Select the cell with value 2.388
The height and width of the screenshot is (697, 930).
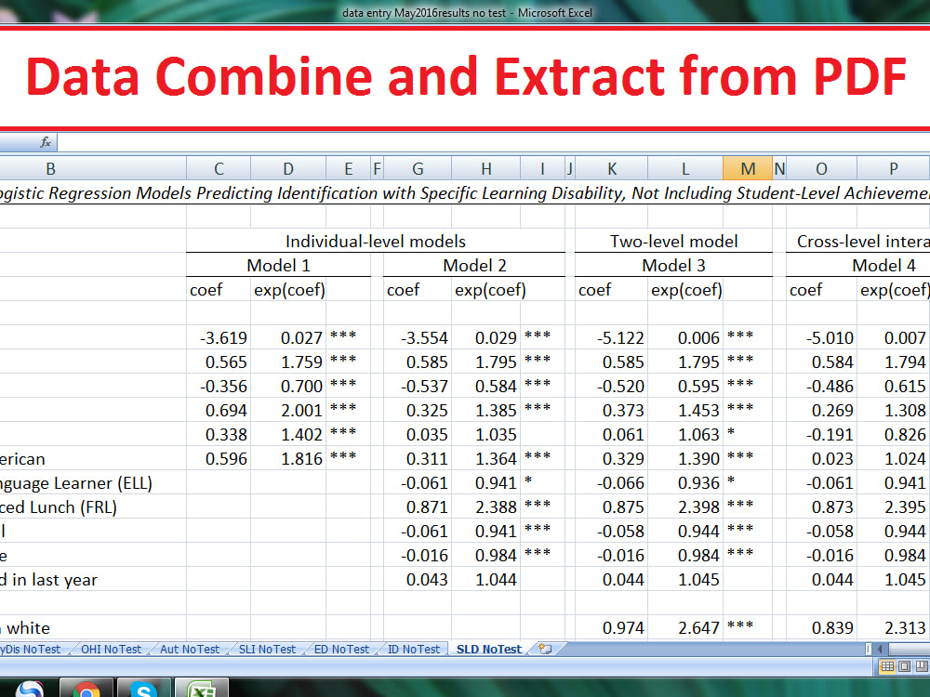[485, 507]
